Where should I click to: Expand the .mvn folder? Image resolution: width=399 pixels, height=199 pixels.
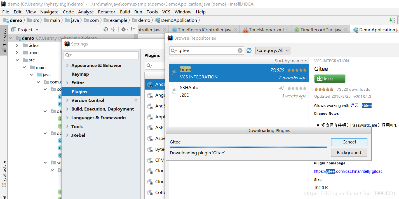pyautogui.click(x=17, y=52)
